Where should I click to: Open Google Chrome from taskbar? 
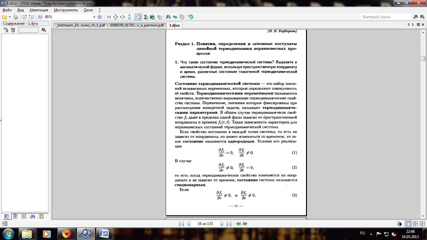click(x=66, y=234)
